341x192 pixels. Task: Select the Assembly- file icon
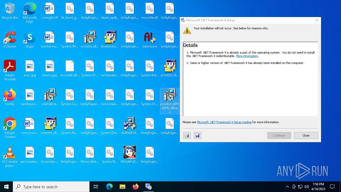tap(50, 155)
